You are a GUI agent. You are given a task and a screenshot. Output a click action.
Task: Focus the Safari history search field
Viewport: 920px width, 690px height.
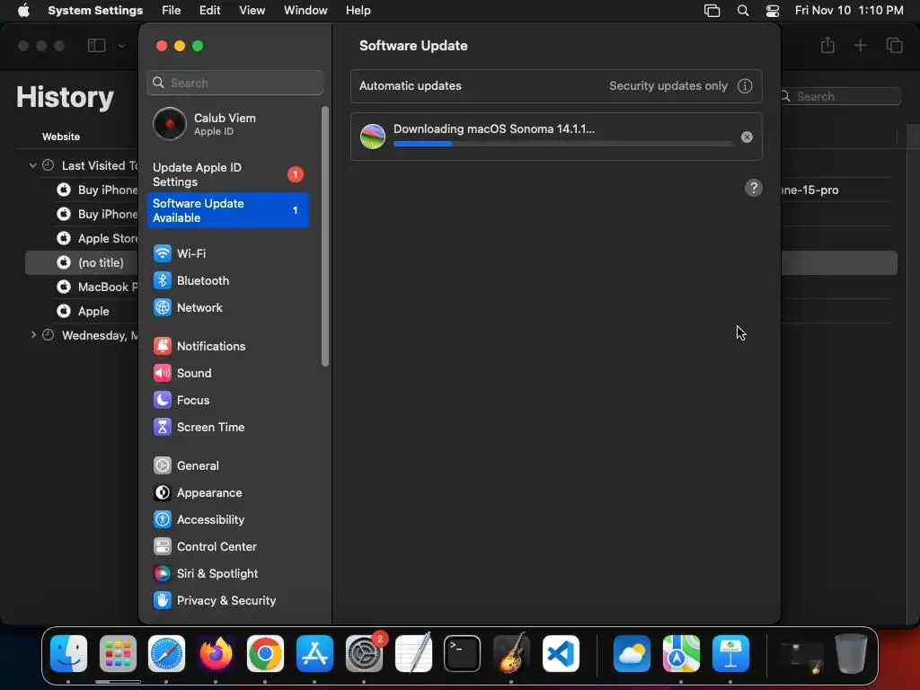coord(838,96)
